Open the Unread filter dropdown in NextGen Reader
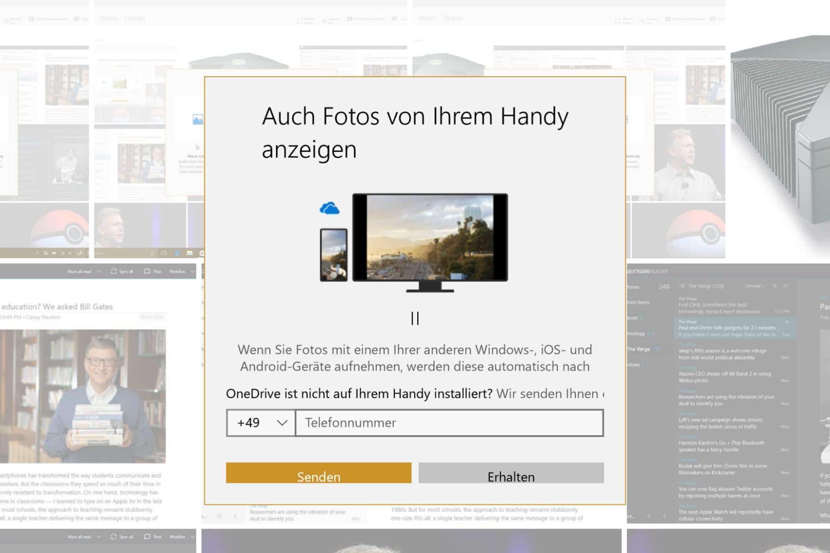The image size is (830, 553). pos(754,286)
